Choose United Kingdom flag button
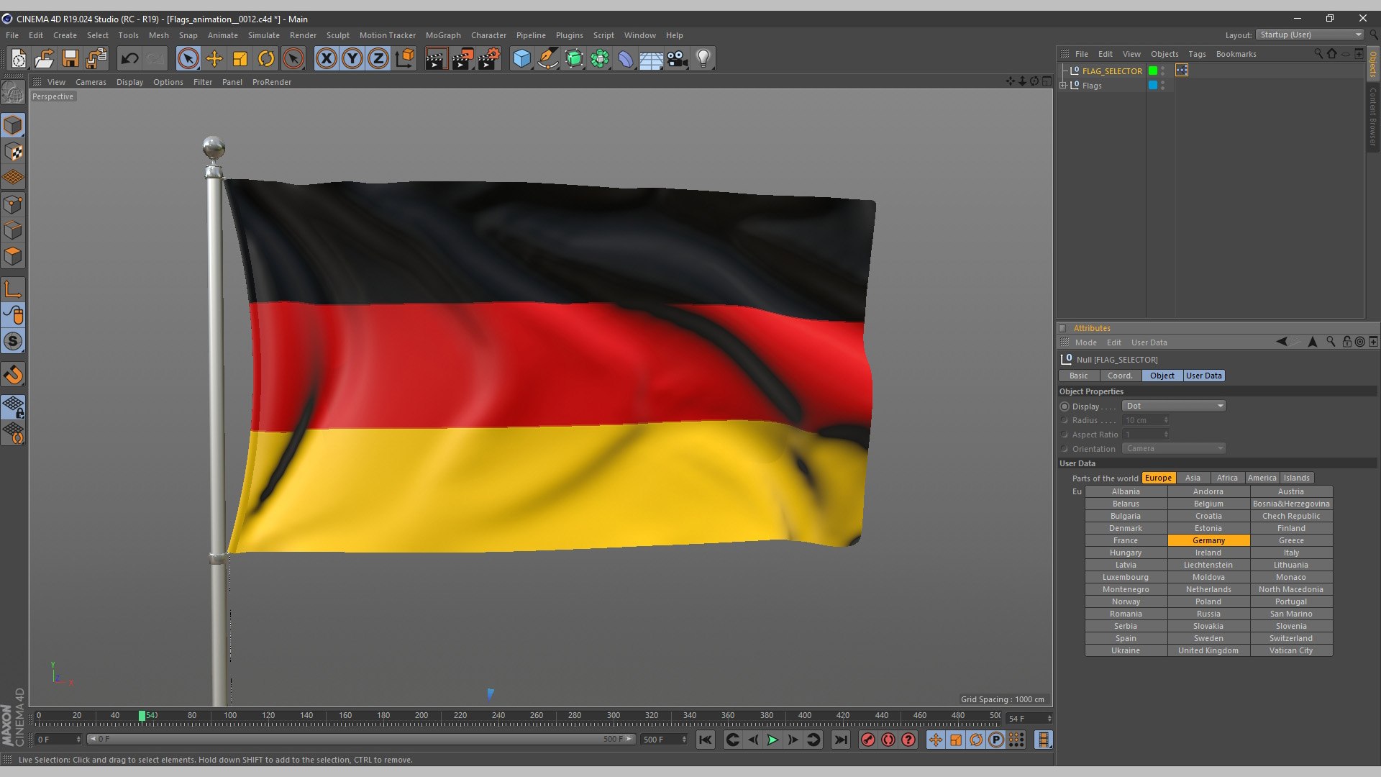 [x=1208, y=650]
